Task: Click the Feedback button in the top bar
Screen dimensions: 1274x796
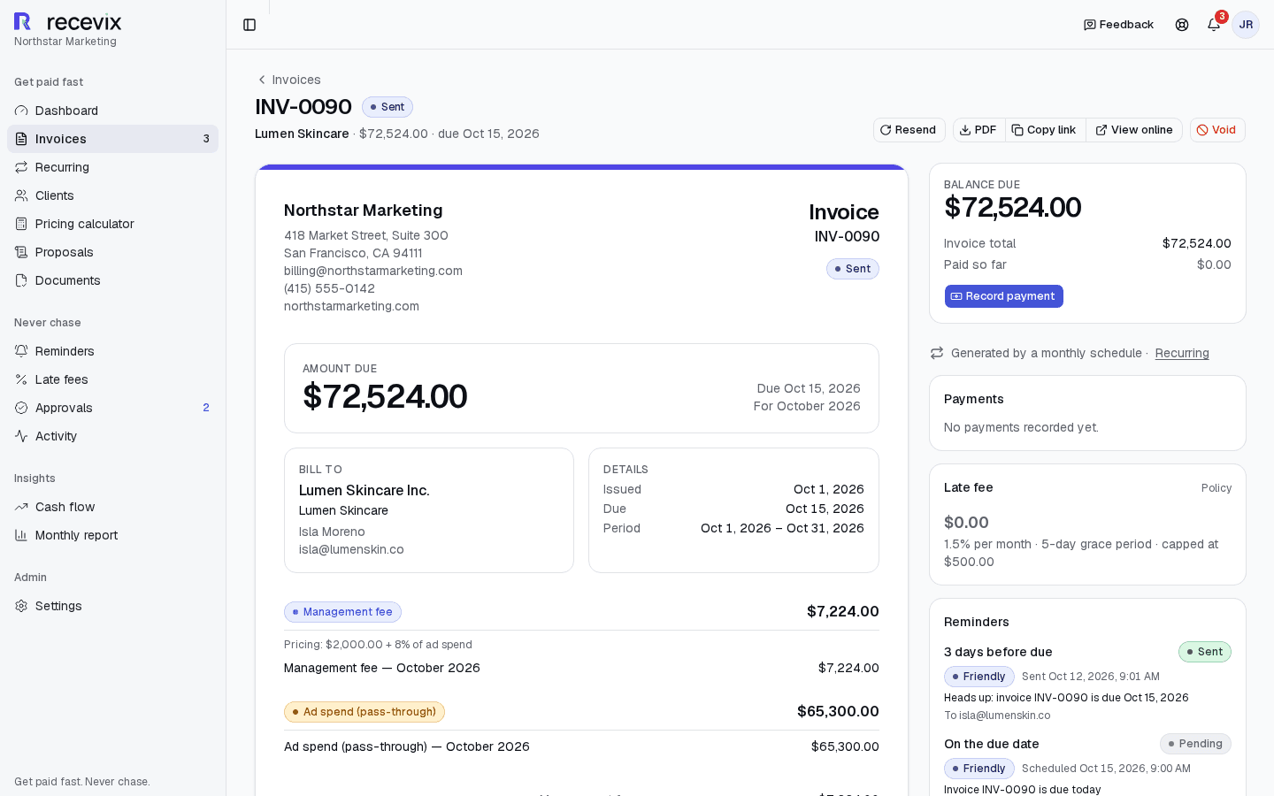Action: tap(1118, 25)
